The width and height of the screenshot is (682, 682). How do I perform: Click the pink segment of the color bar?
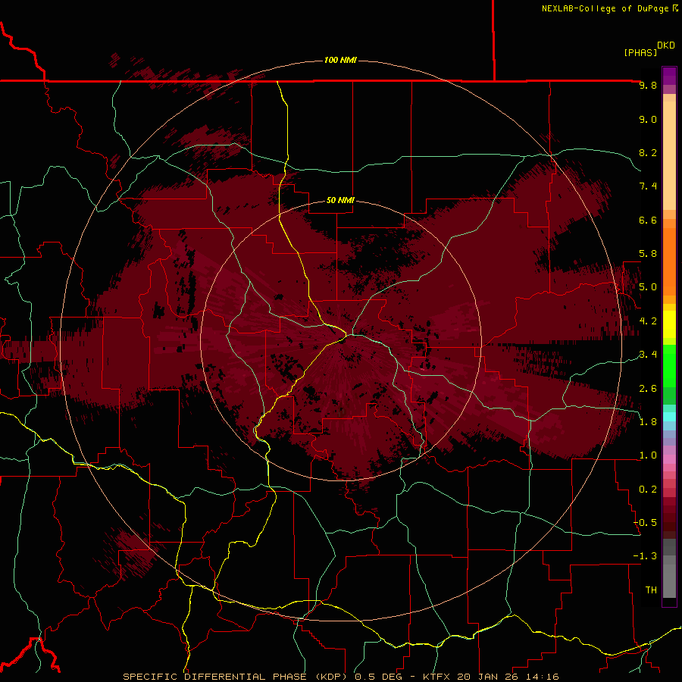pos(669,459)
